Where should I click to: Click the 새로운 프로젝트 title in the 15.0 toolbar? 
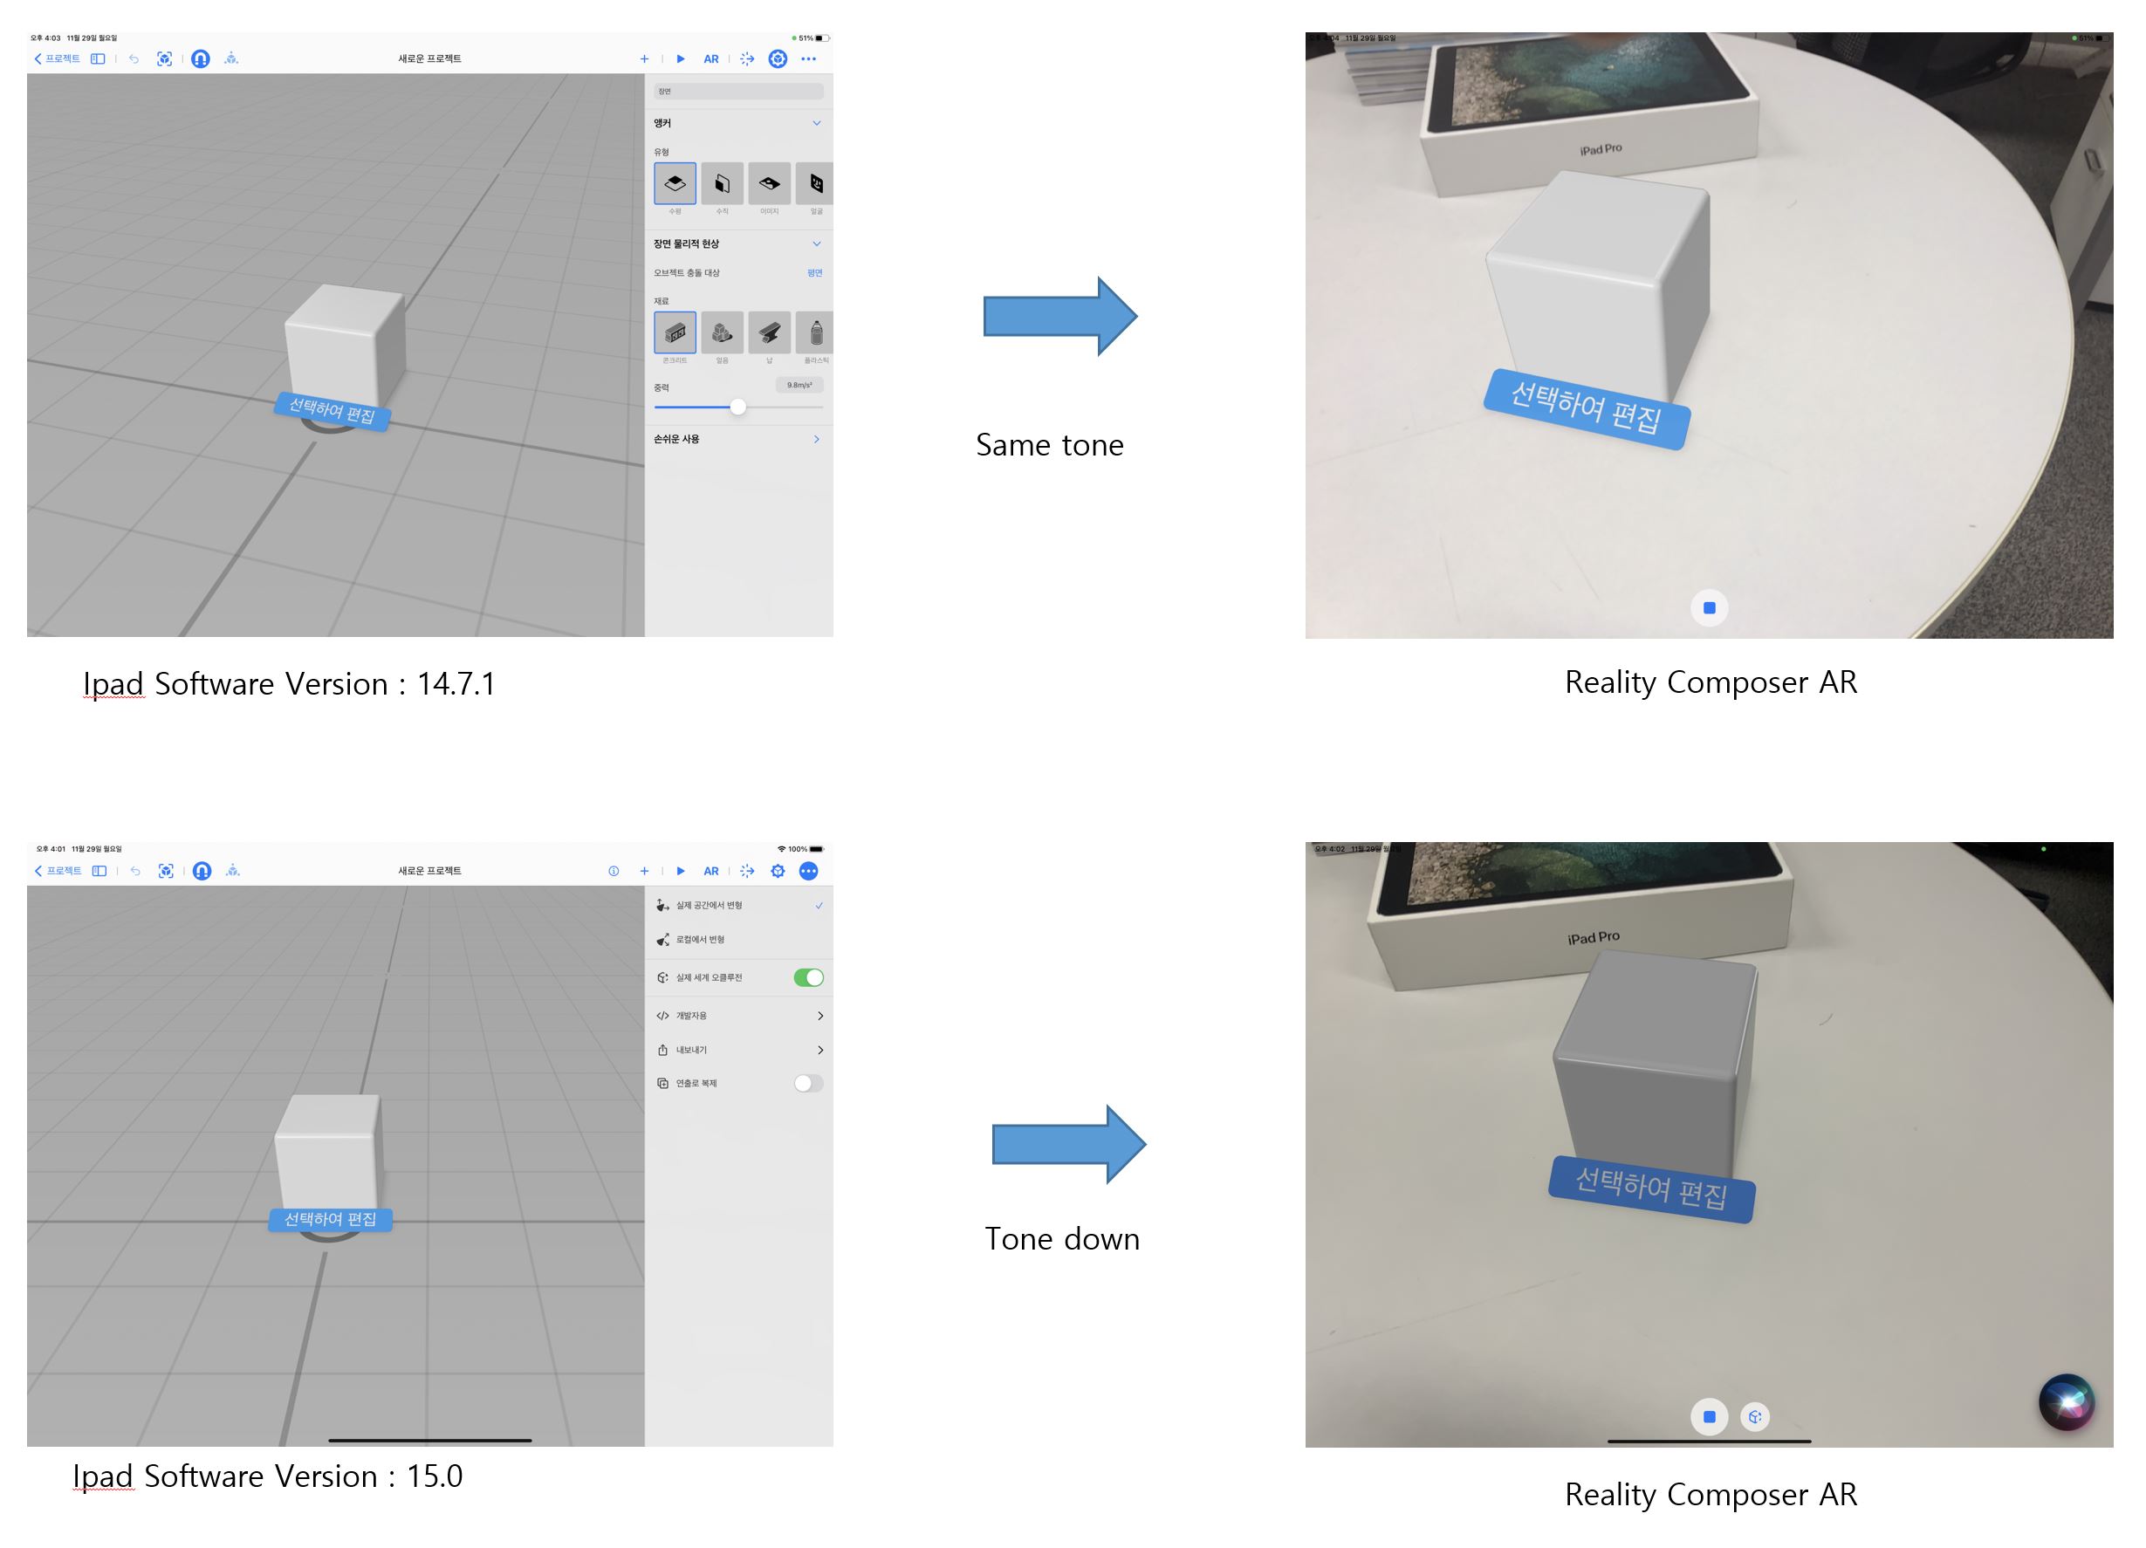[429, 871]
